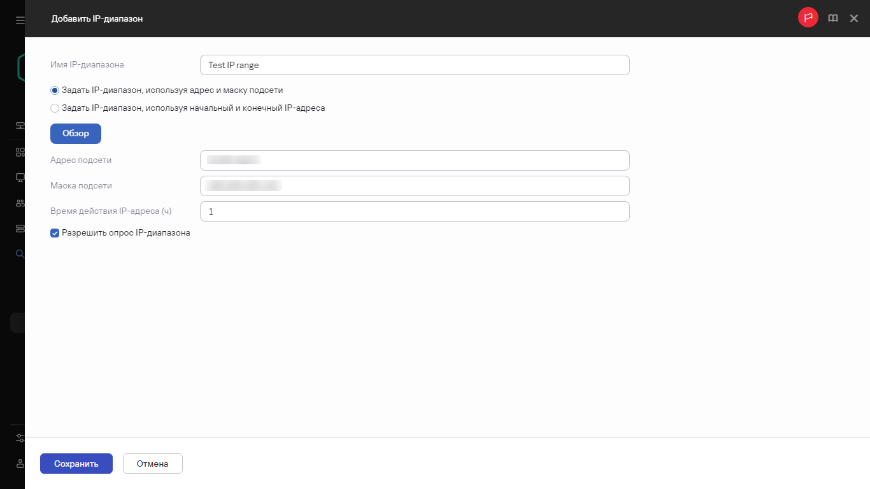This screenshot has width=870, height=489.
Task: Click the Адрес подсети input field
Action: click(415, 160)
